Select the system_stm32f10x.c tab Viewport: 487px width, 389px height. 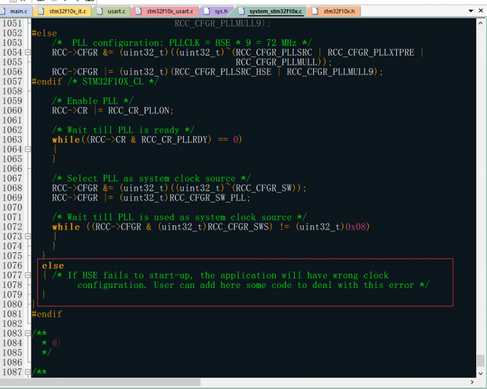click(270, 11)
